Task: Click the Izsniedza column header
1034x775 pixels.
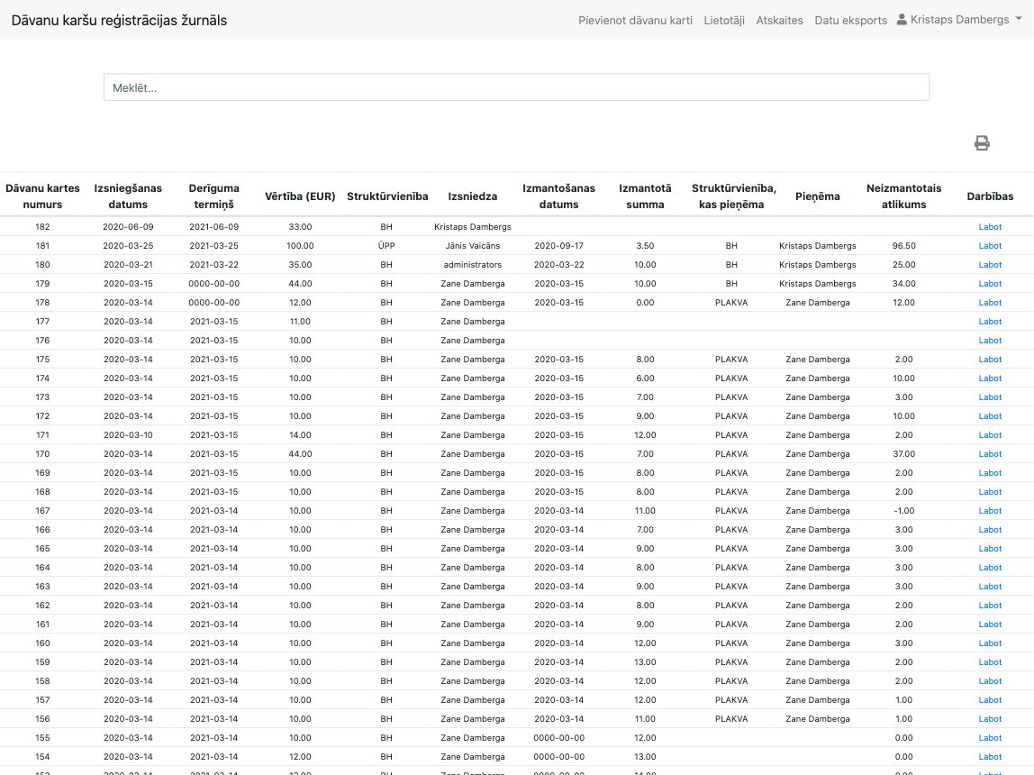Action: tap(473, 196)
